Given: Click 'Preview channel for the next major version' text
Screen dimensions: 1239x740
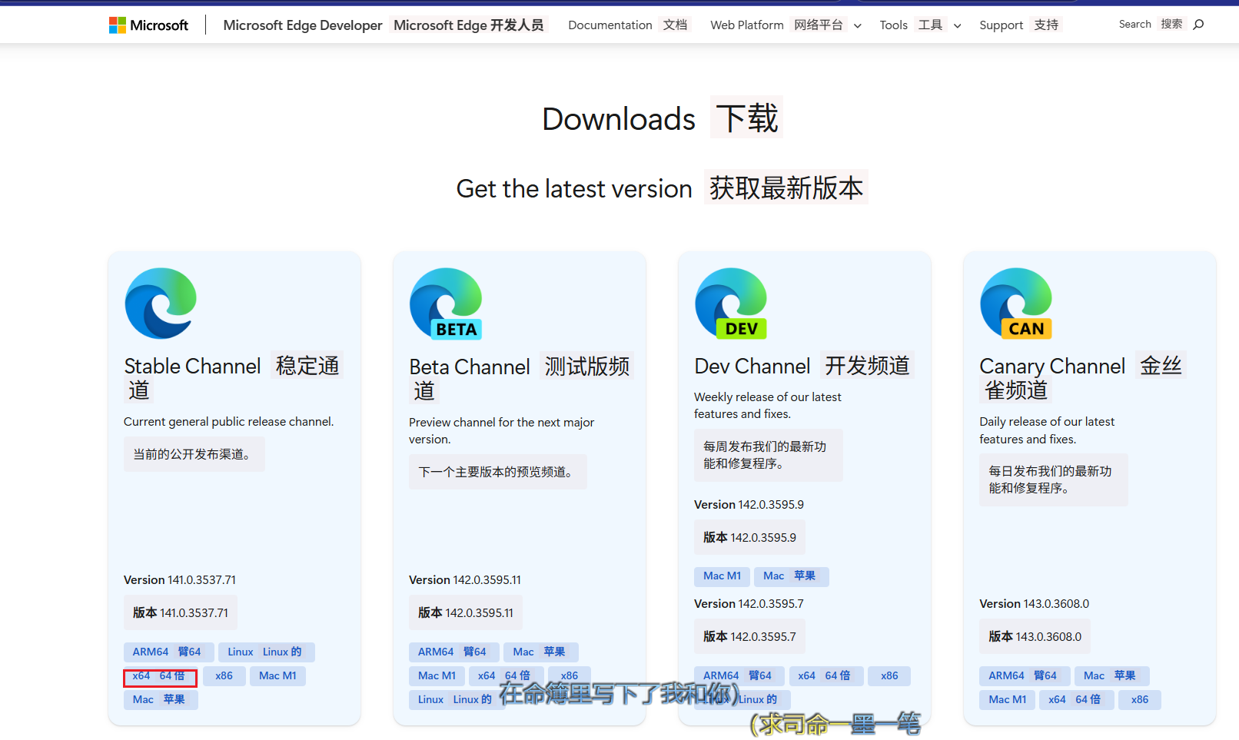Looking at the screenshot, I should [x=502, y=431].
